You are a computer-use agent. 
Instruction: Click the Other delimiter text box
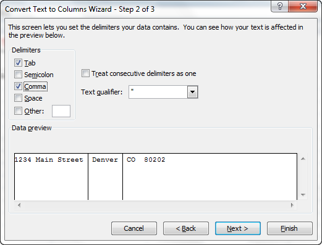tap(61, 111)
